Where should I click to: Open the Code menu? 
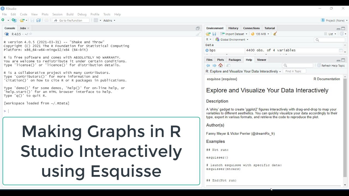click(x=24, y=14)
